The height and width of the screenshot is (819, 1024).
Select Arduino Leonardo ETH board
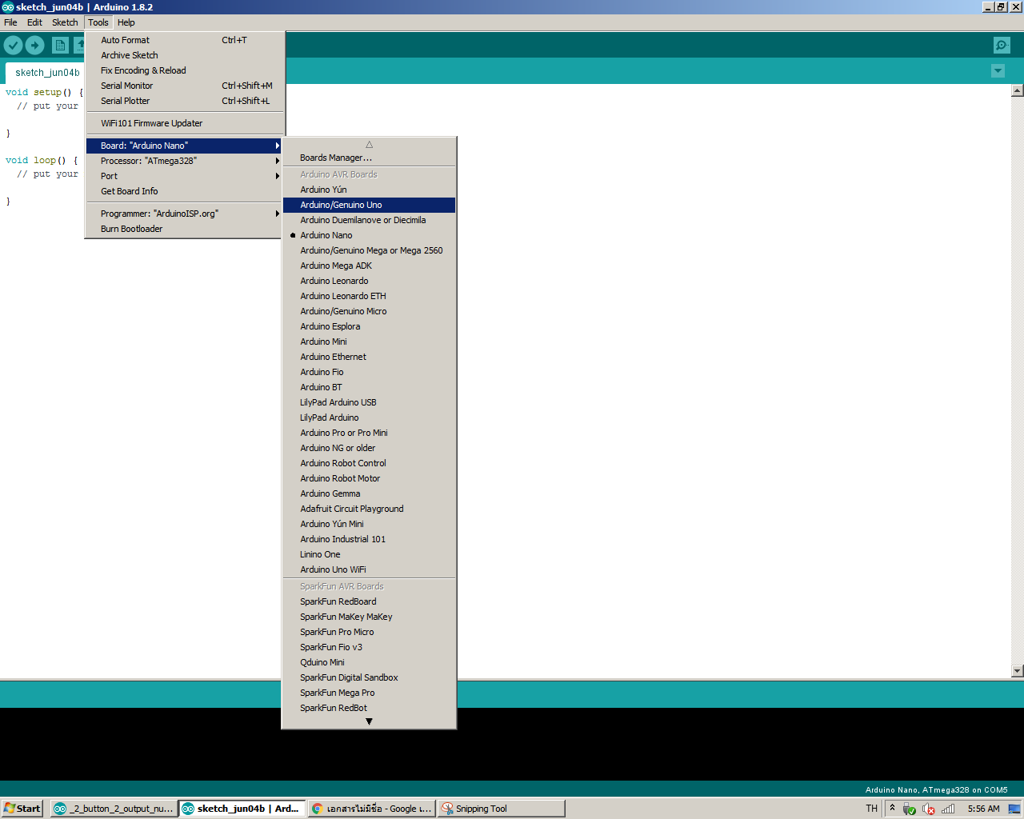369,296
